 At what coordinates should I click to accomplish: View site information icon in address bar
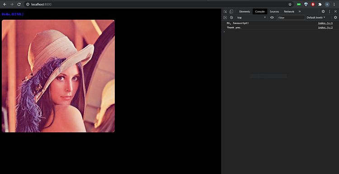click(x=28, y=5)
